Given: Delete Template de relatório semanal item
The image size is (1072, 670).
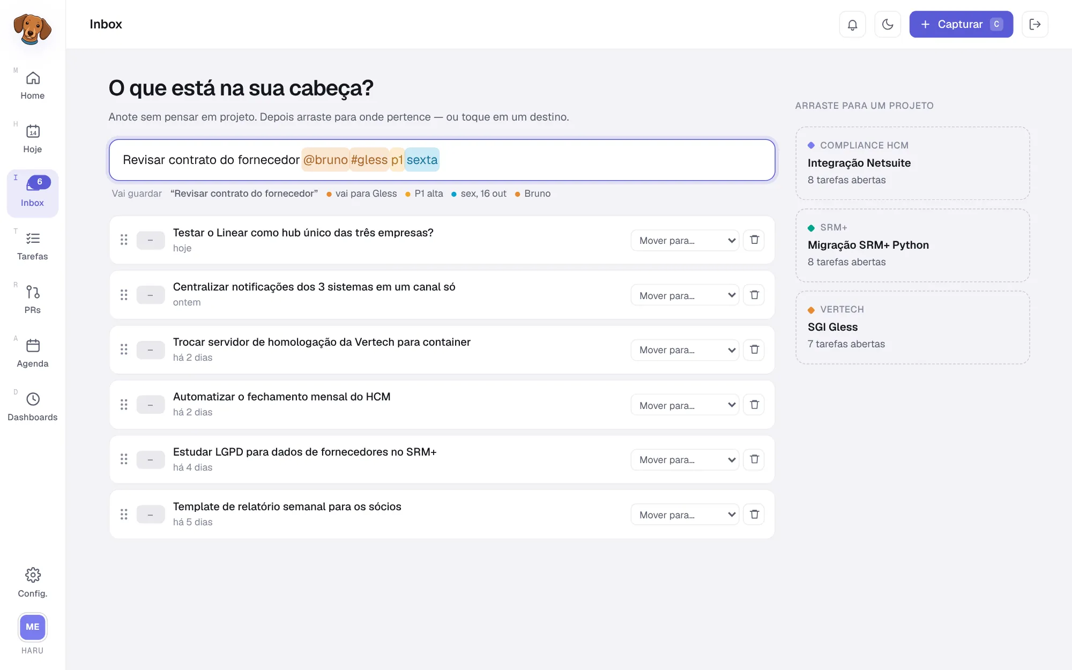Looking at the screenshot, I should coord(754,515).
